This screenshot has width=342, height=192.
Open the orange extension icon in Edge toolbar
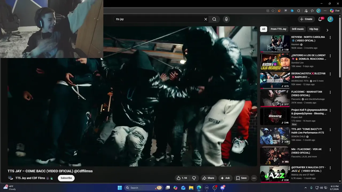point(279,11)
